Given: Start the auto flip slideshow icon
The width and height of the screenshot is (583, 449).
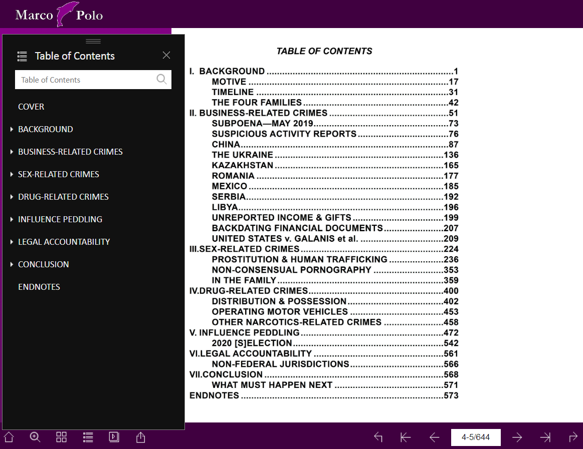Looking at the screenshot, I should pyautogui.click(x=114, y=437).
